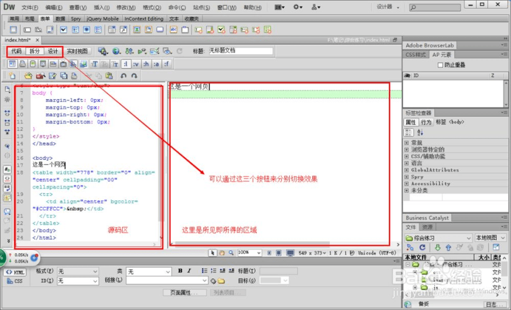Click the Paste icon in the standard toolbar
This screenshot has width=511, height=310.
click(x=109, y=75)
